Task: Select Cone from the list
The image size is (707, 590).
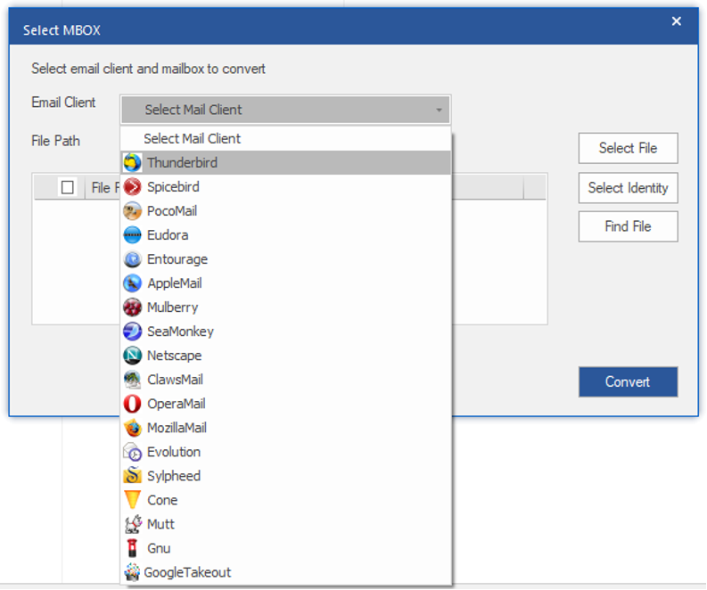Action: pos(285,500)
